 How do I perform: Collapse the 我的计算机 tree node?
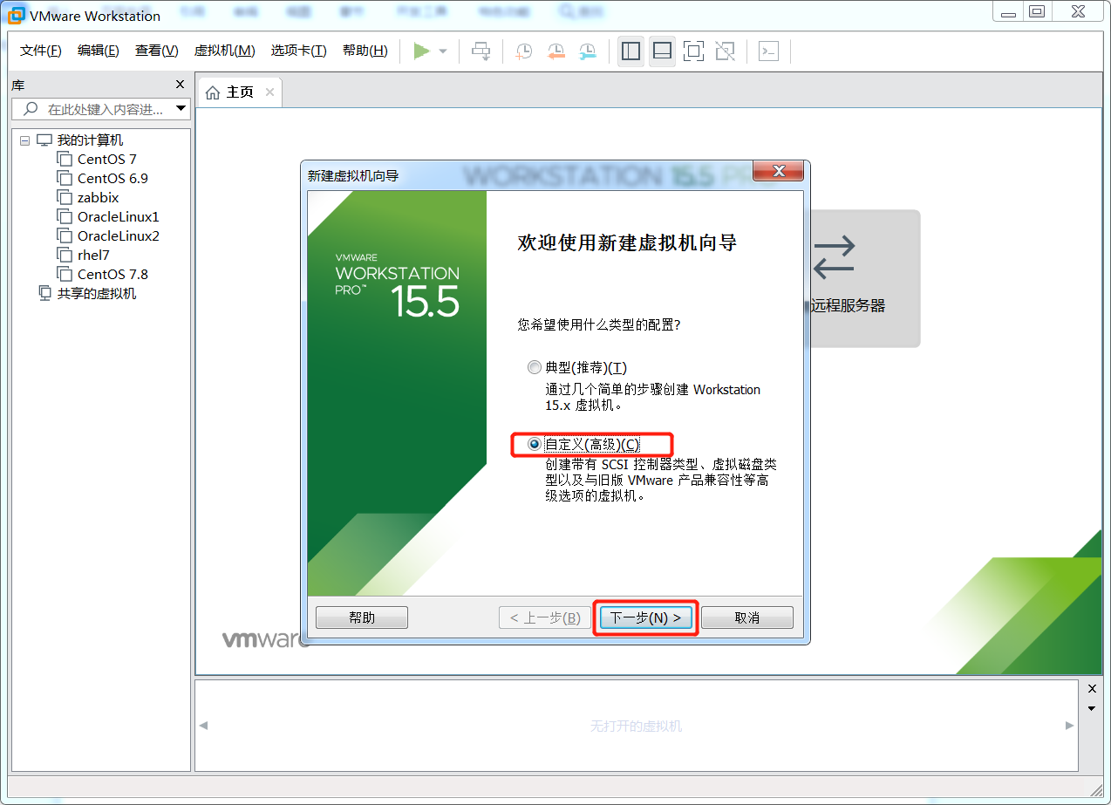click(x=24, y=140)
